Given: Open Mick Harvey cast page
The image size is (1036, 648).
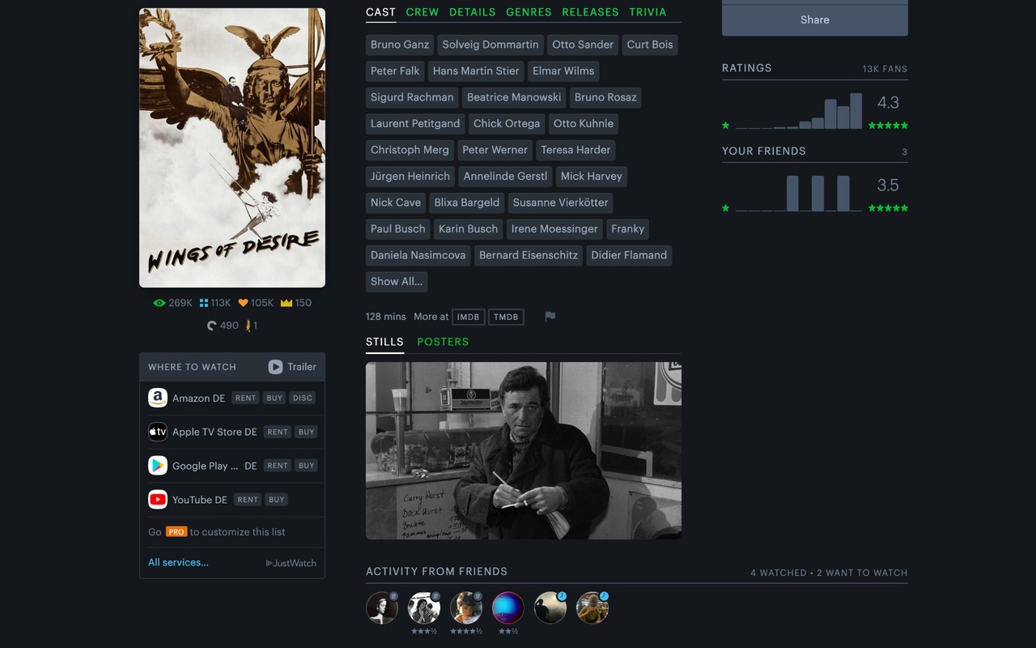Looking at the screenshot, I should [x=592, y=177].
